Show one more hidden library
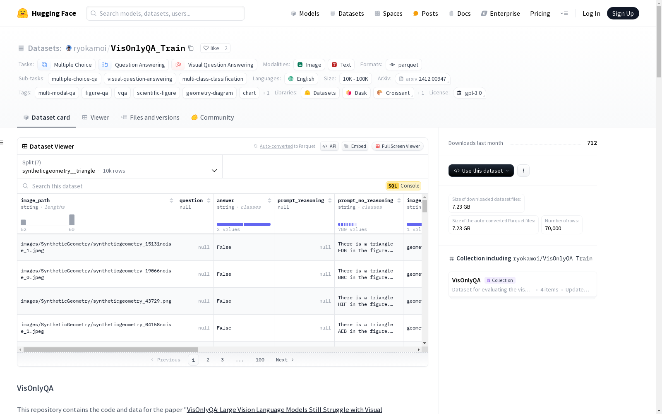This screenshot has height=414, width=662. tap(421, 93)
